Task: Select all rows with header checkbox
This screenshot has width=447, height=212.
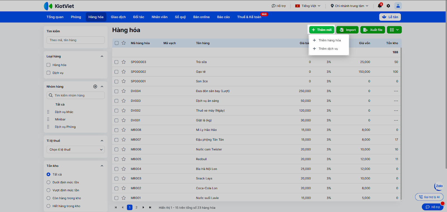Action: tap(116, 43)
